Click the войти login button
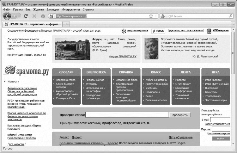 [221, 138]
